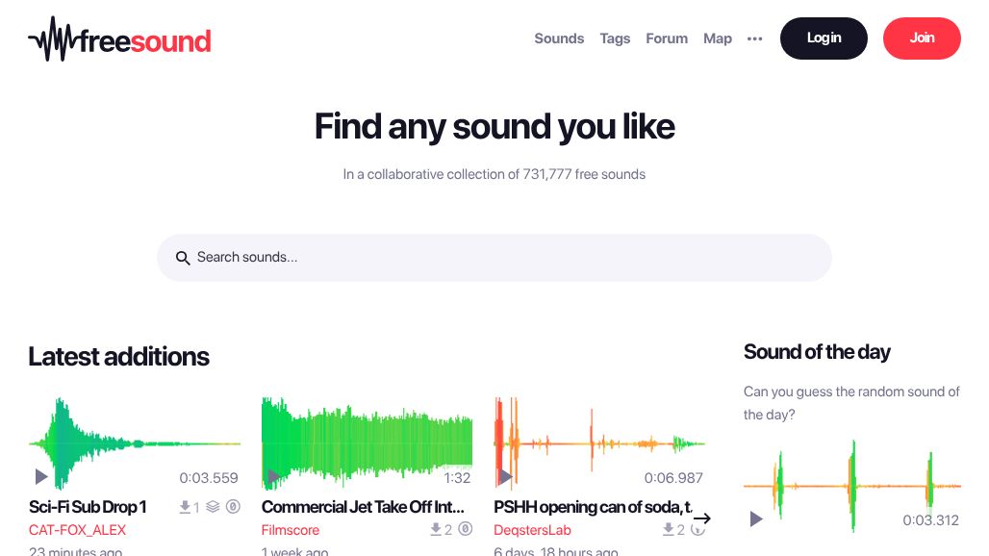Click the magnifier search icon
The image size is (989, 556).
[x=182, y=258]
